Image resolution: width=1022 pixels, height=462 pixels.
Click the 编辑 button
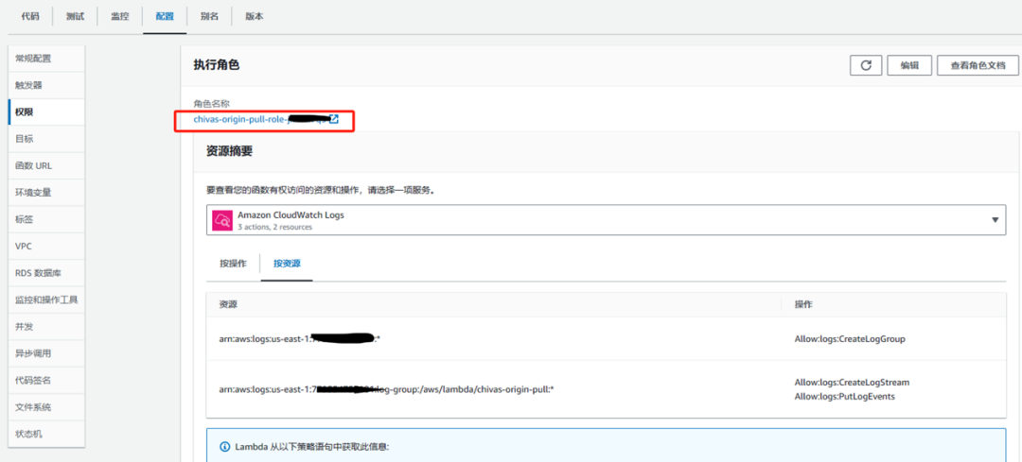pos(910,65)
